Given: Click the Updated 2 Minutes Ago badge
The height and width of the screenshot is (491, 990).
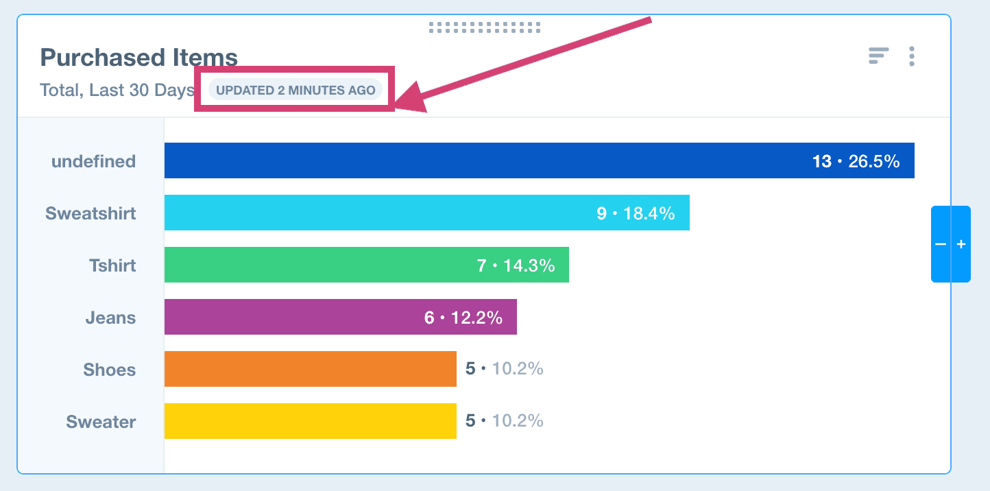Looking at the screenshot, I should point(295,90).
